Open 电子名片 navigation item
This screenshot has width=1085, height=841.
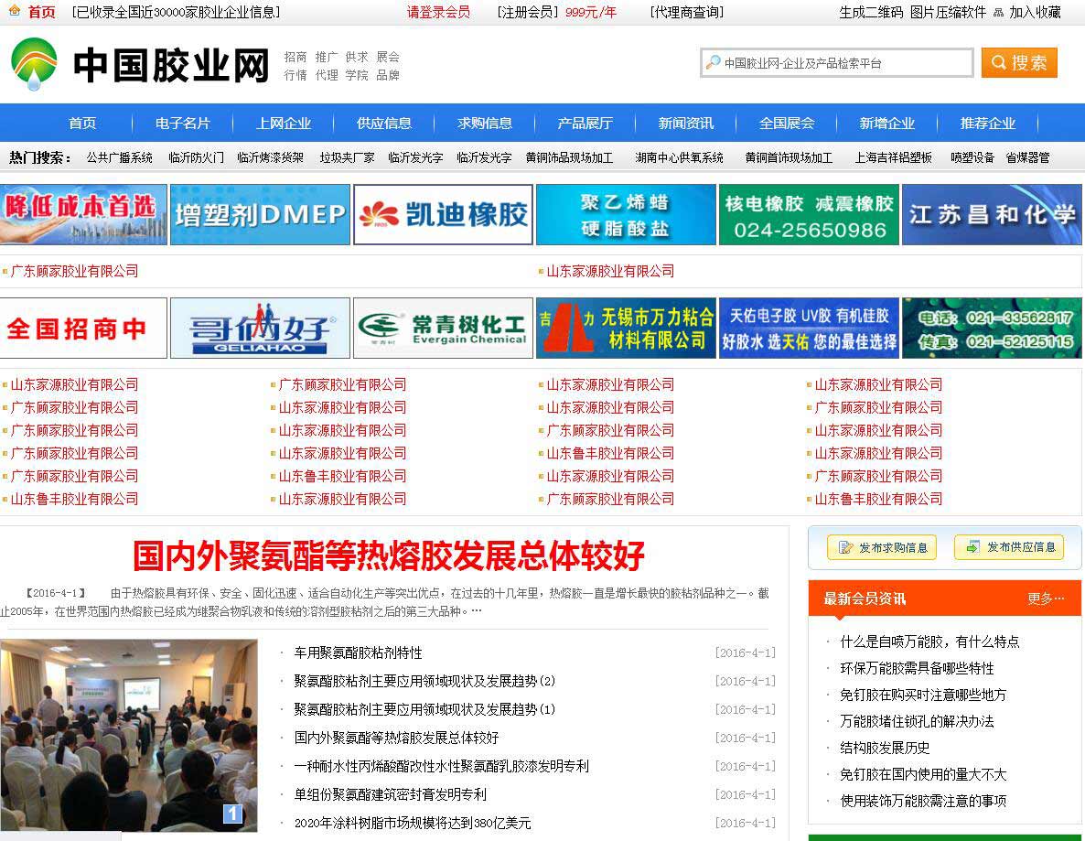tap(183, 124)
